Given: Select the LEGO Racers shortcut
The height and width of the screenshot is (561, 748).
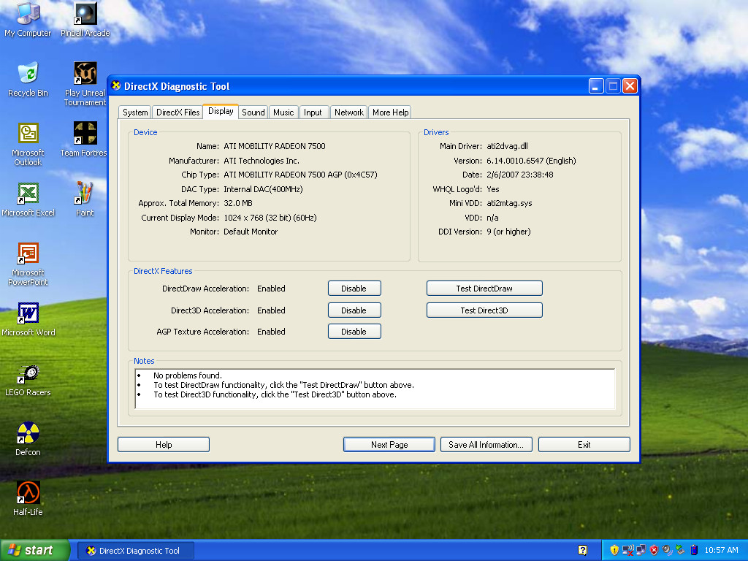Looking at the screenshot, I should 28,379.
